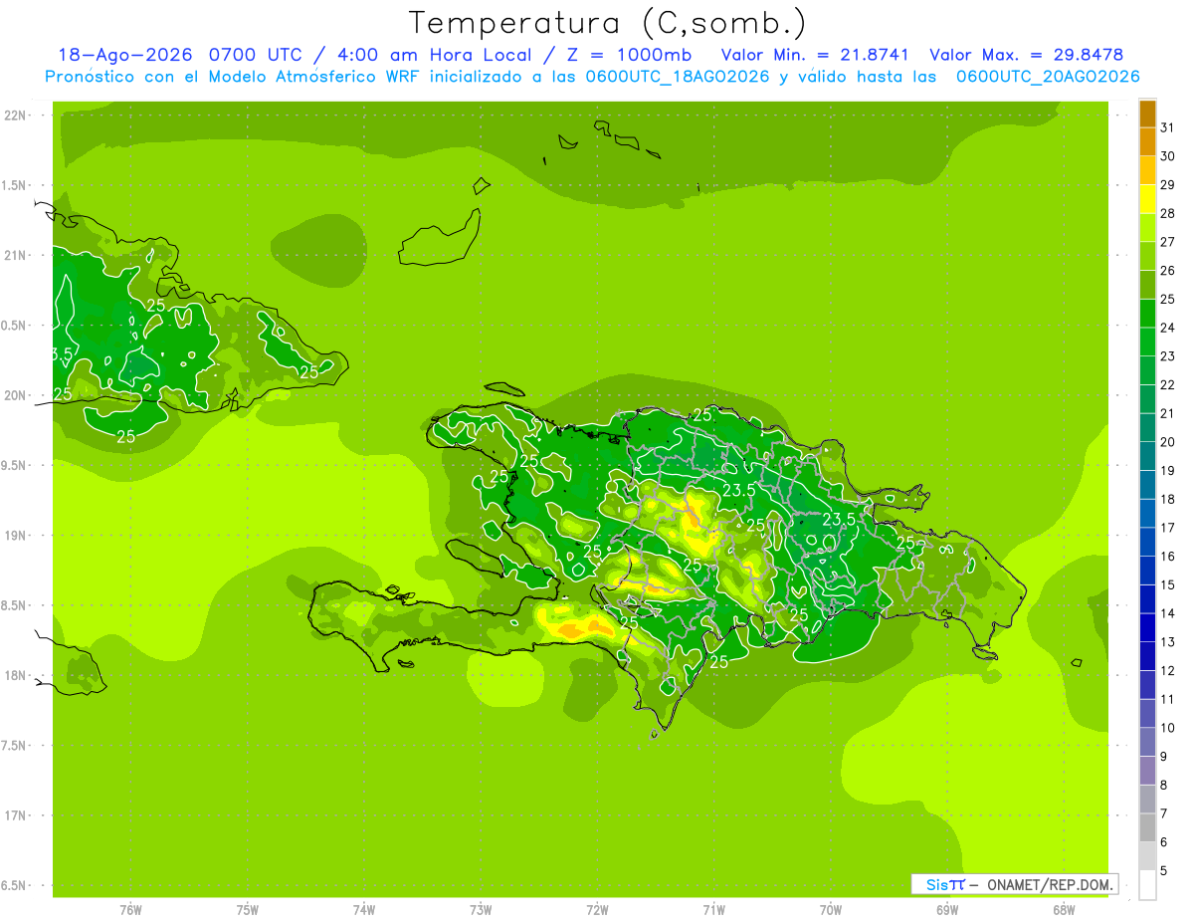Screen dimensions: 1194x923
Task: Select the initialization time 0600UTC_18AGO2026
Action: [x=678, y=77]
